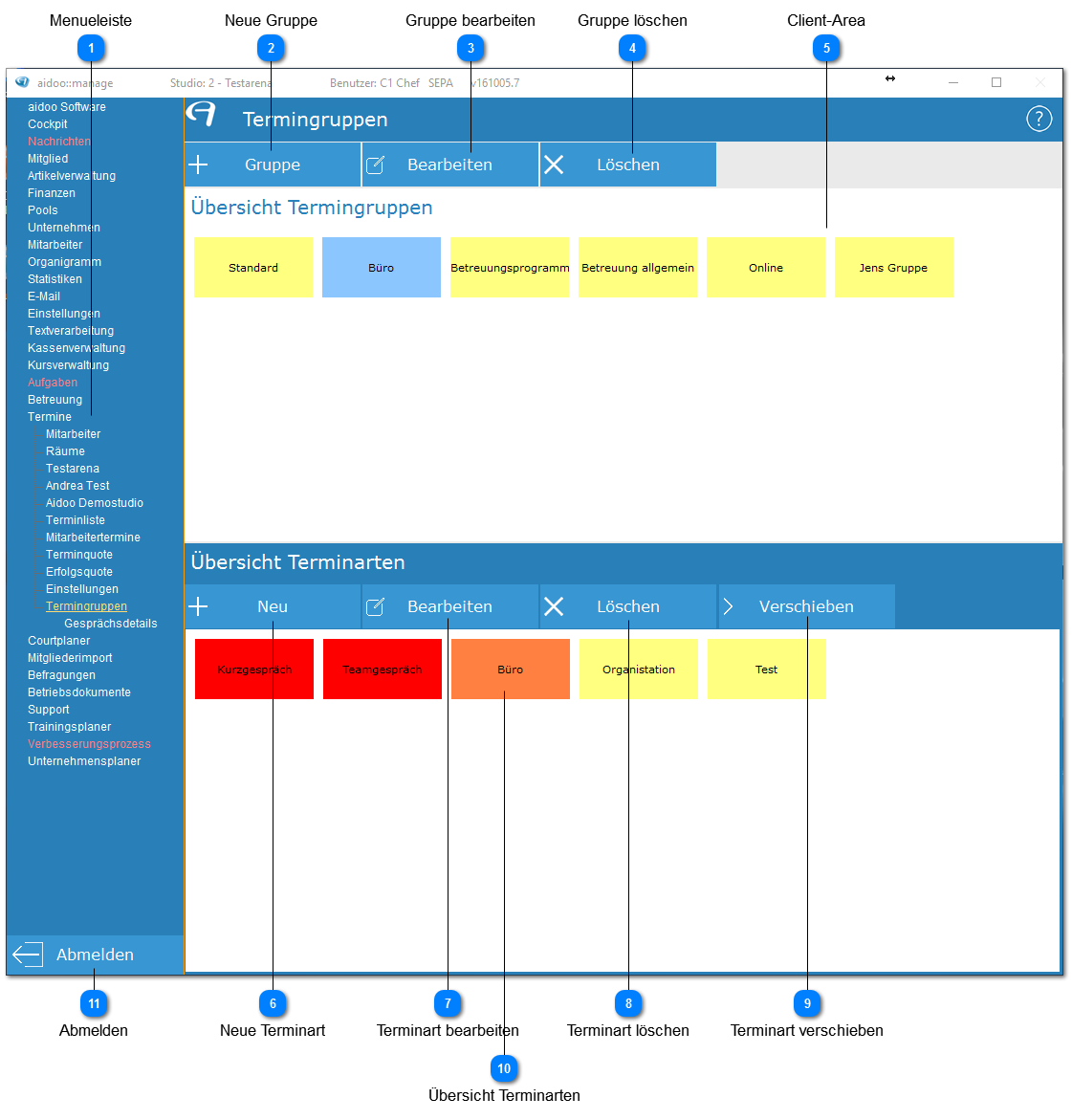Open Betreuung menu entry
The width and height of the screenshot is (1072, 1120).
[x=55, y=400]
